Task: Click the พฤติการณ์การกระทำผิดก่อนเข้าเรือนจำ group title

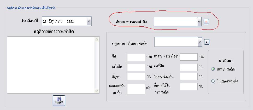Action: point(31,8)
